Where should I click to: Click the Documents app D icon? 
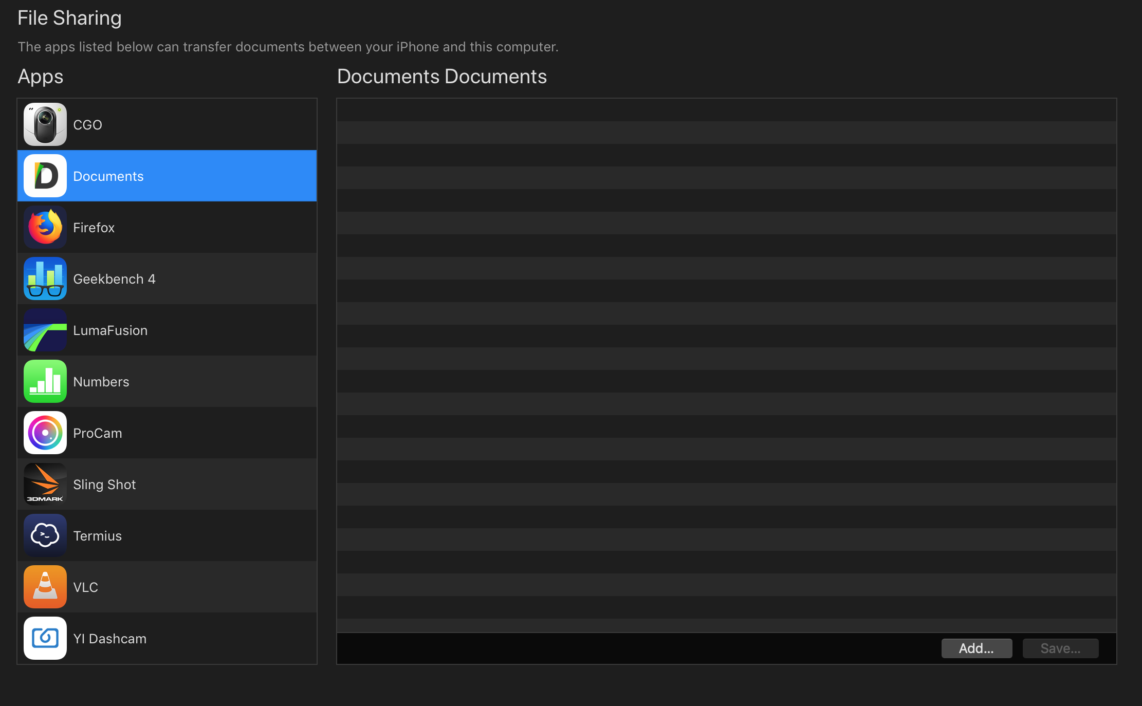[45, 176]
